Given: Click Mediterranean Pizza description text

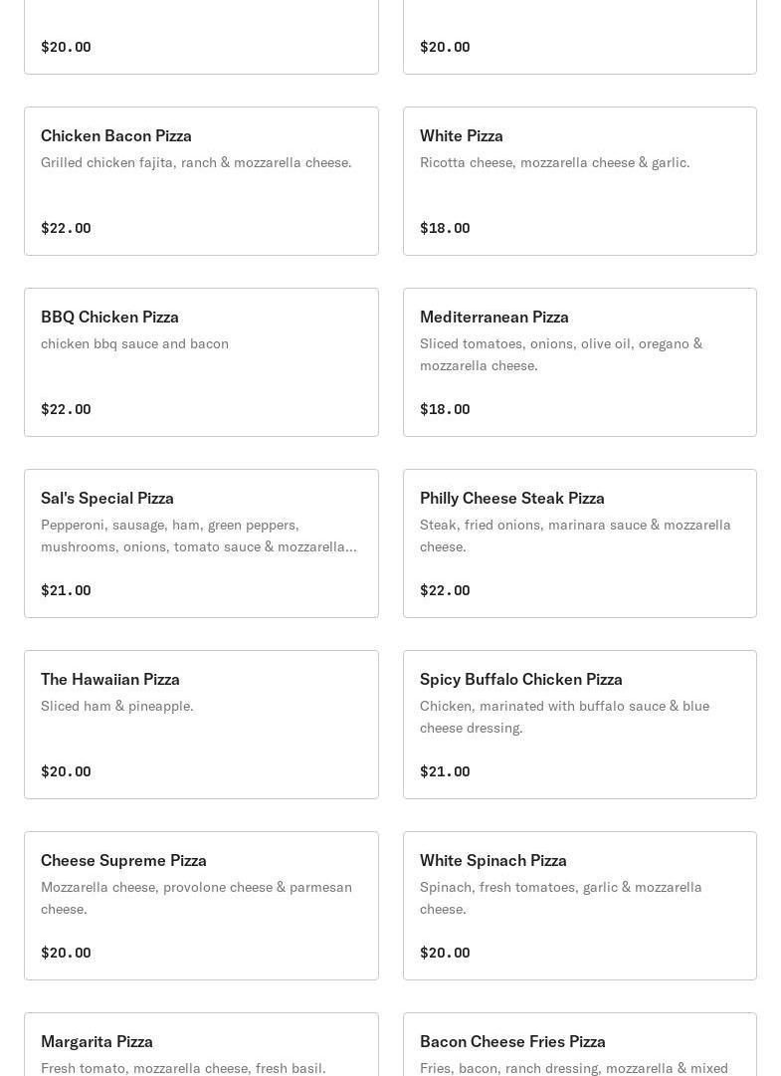Looking at the screenshot, I should [560, 354].
